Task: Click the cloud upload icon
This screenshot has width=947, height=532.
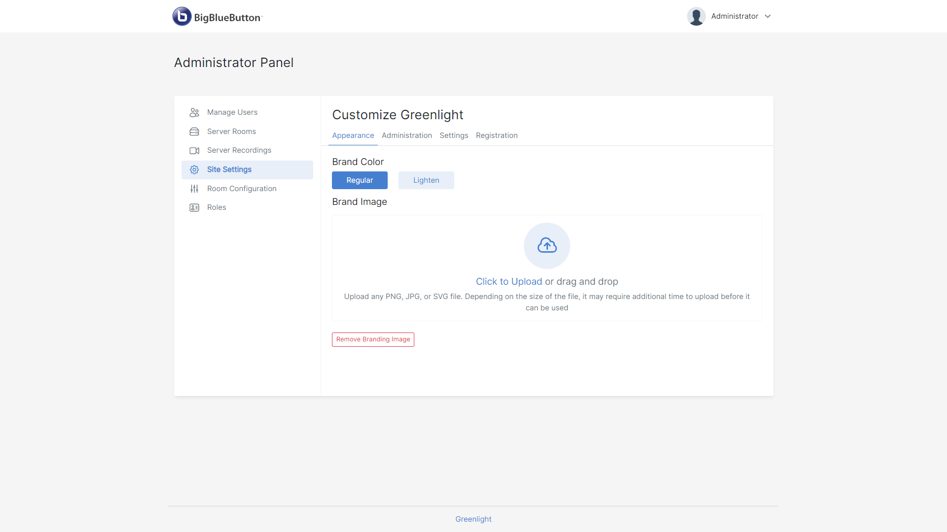Action: pyautogui.click(x=547, y=245)
